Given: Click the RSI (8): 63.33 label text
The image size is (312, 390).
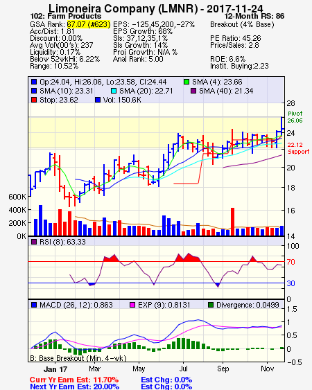Looking at the screenshot, I should tap(62, 242).
